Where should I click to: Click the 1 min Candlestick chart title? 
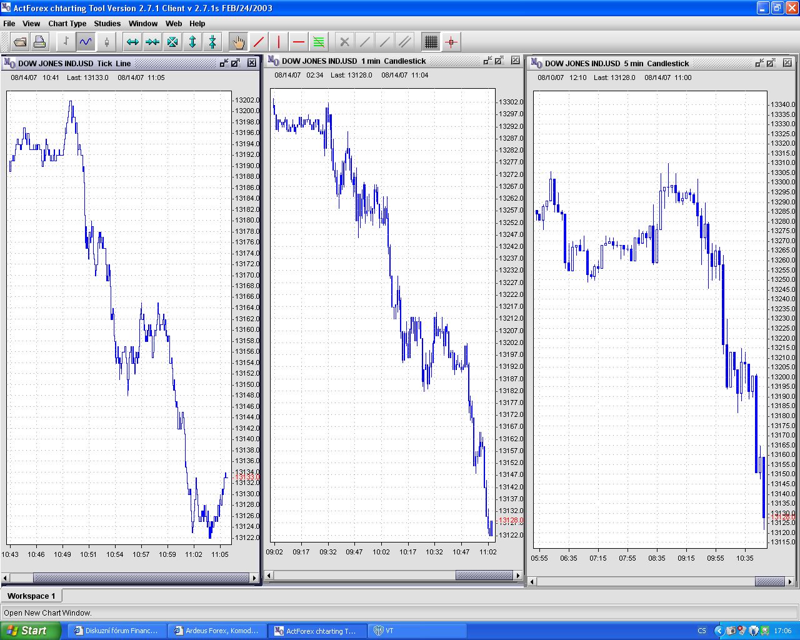[354, 61]
